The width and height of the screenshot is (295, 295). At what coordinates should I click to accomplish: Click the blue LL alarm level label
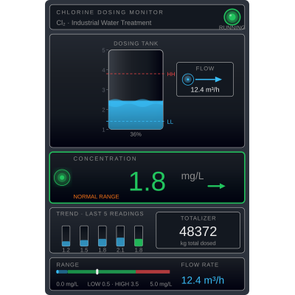[x=170, y=122]
